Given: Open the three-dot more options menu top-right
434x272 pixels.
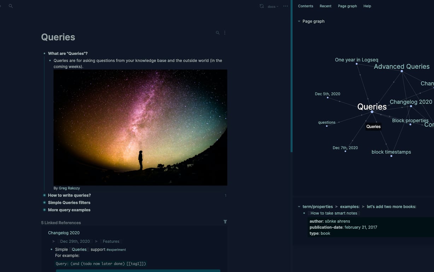Looking at the screenshot, I should coord(286,6).
